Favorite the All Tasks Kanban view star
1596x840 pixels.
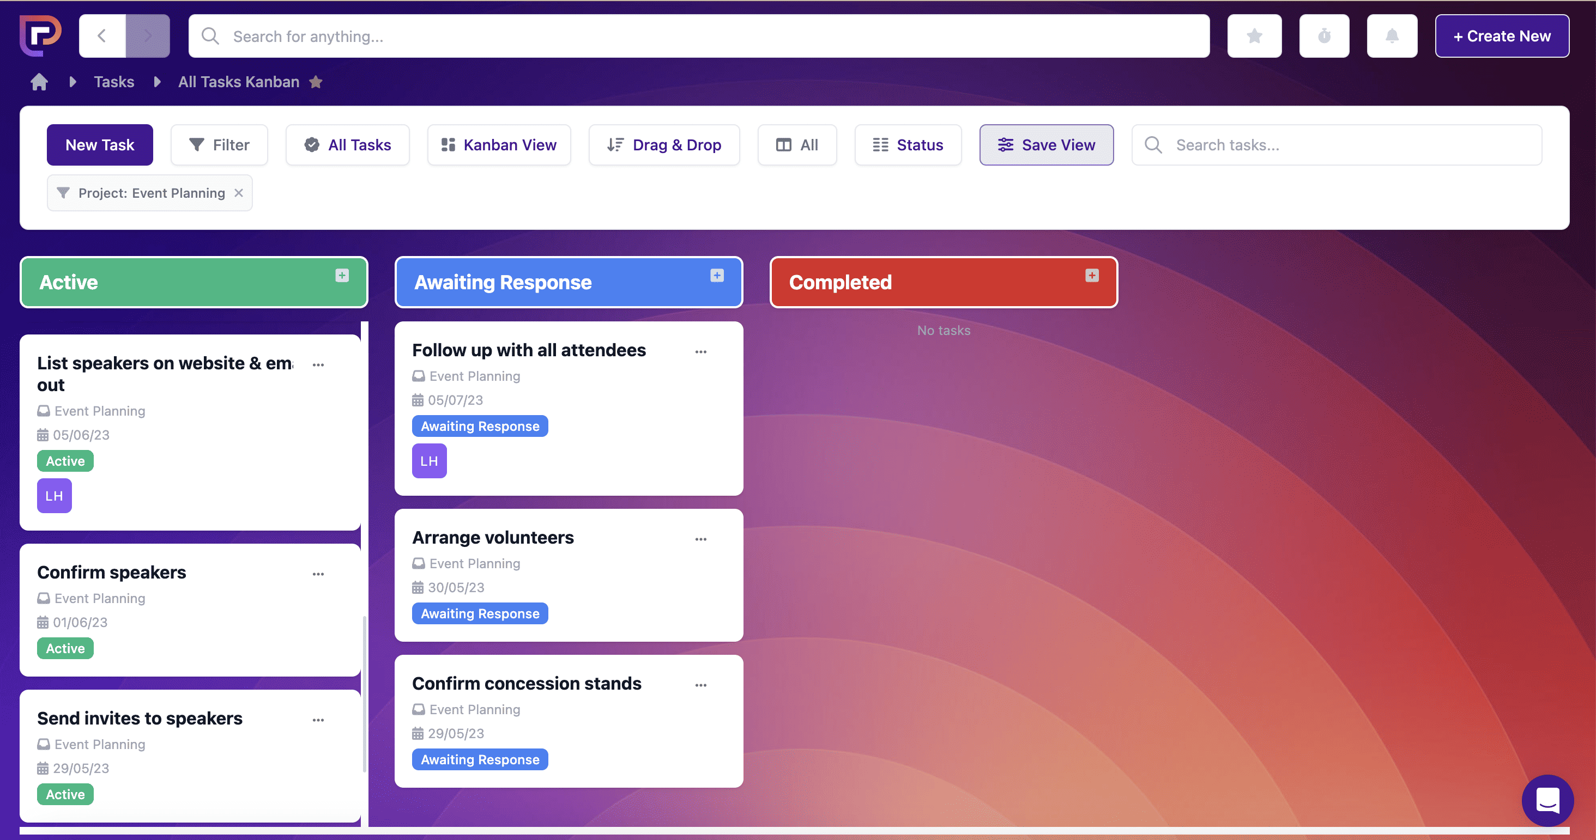(x=316, y=82)
